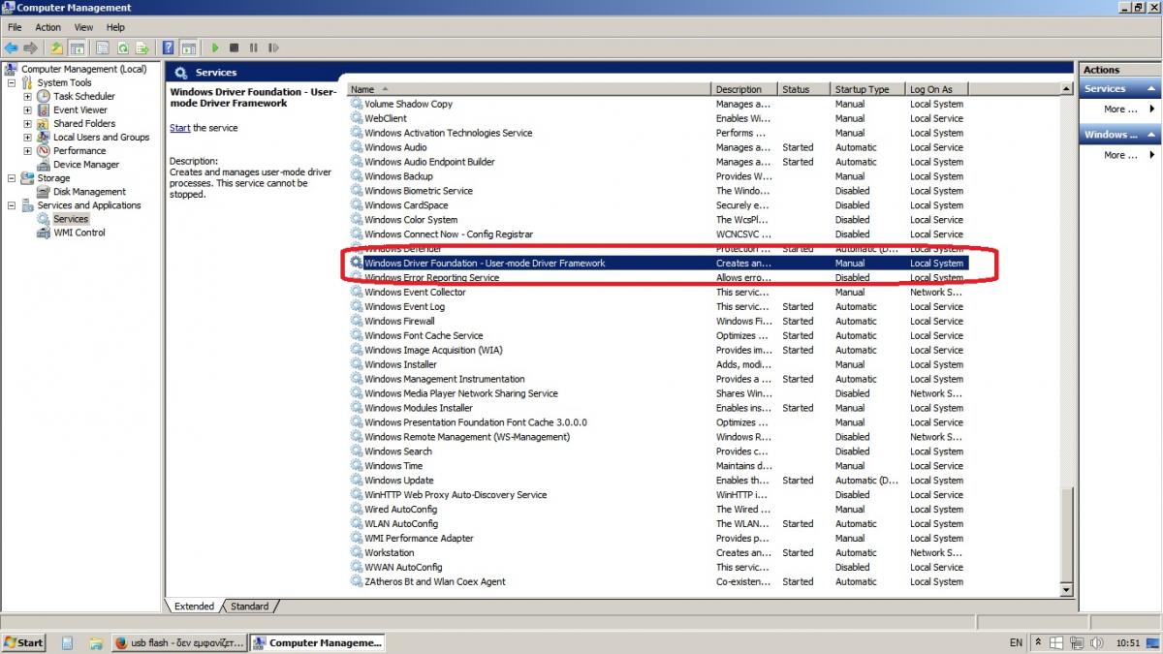Select the WLAN AutoConfig service row

(x=659, y=523)
